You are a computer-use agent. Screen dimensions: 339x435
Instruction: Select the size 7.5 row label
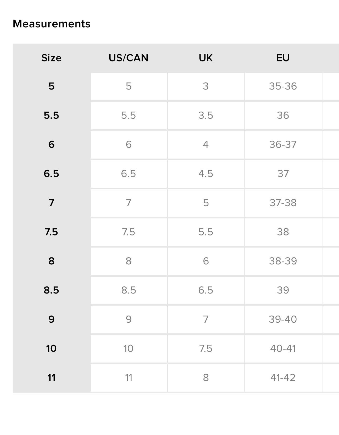click(51, 232)
